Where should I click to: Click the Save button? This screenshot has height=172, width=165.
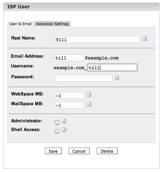(53, 151)
